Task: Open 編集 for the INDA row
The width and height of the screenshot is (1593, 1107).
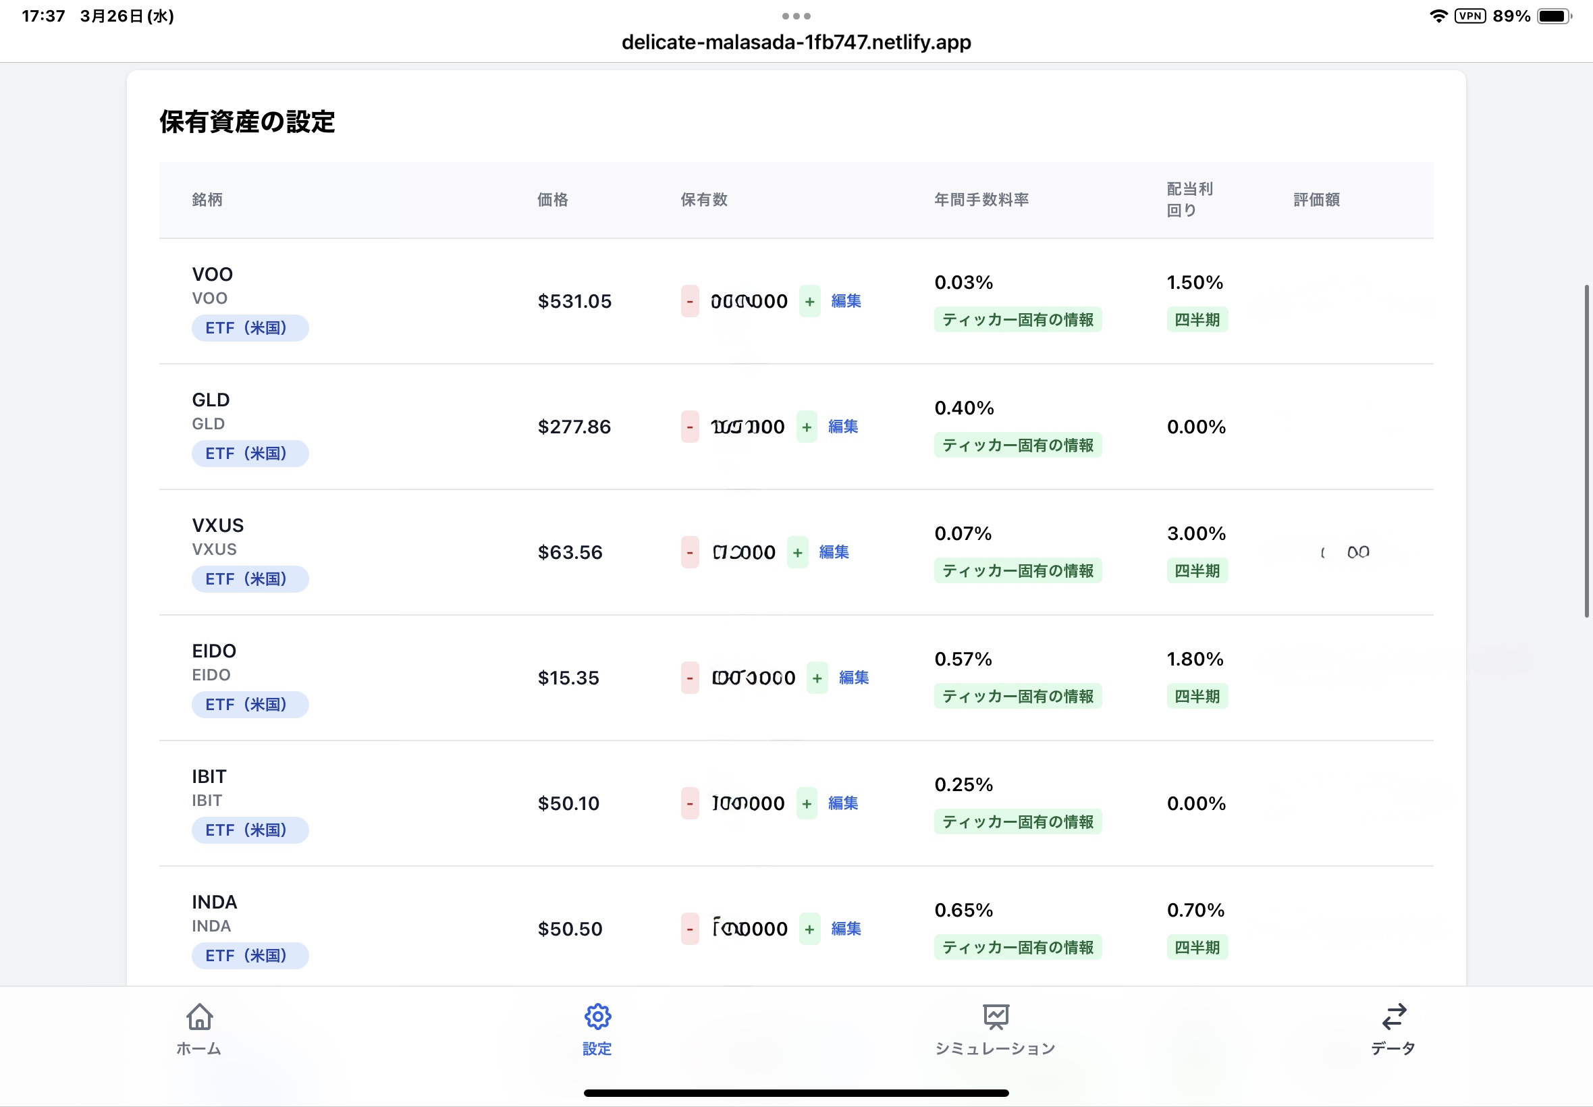Action: 846,929
